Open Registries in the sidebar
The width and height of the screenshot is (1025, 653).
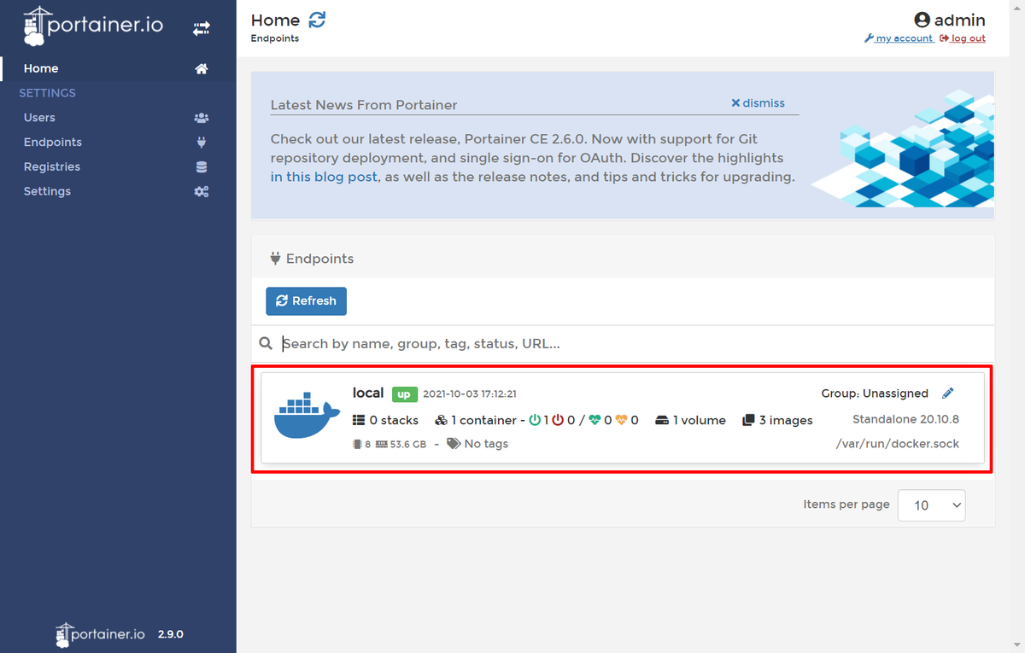(52, 167)
